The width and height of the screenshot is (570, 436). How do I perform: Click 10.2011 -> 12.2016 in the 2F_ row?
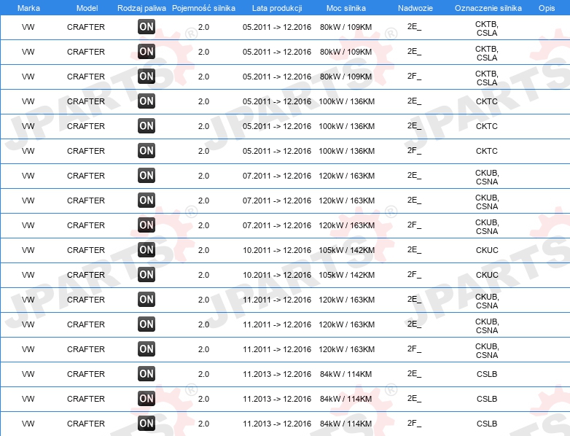click(x=277, y=275)
